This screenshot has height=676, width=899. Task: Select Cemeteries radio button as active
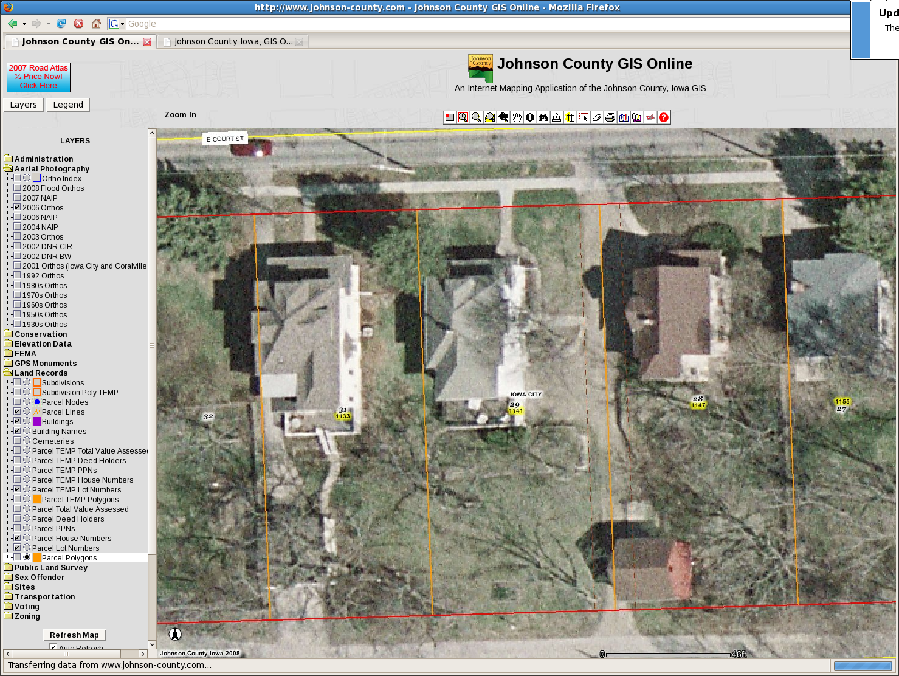(27, 441)
